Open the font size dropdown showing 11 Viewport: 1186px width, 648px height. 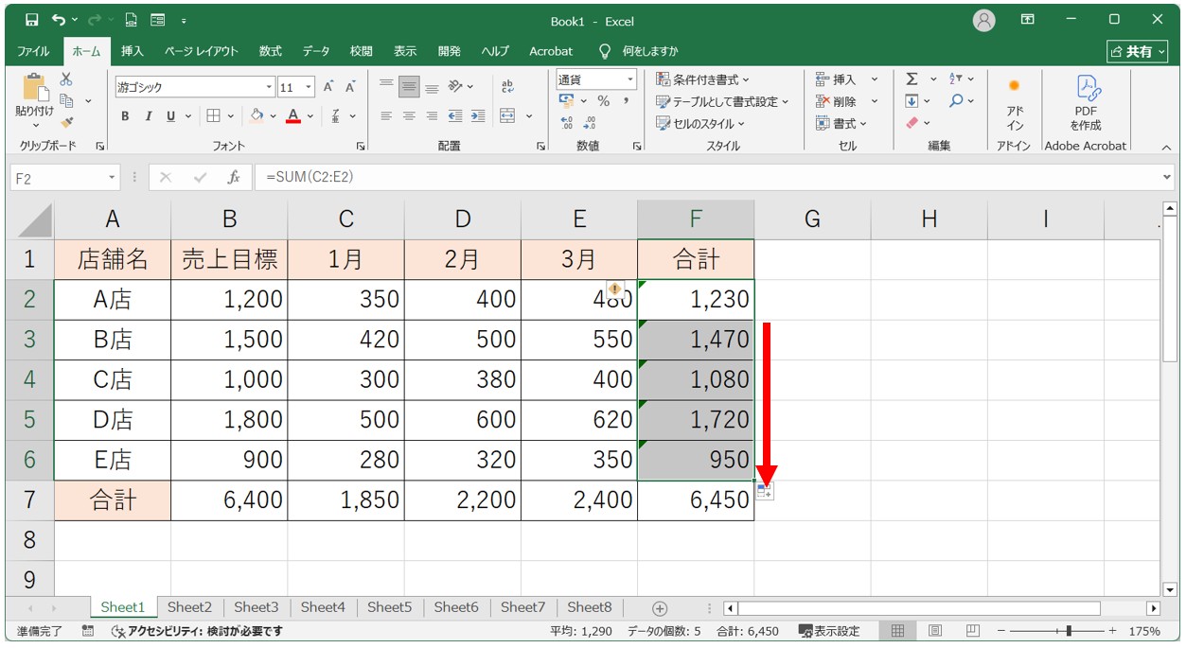pos(310,87)
